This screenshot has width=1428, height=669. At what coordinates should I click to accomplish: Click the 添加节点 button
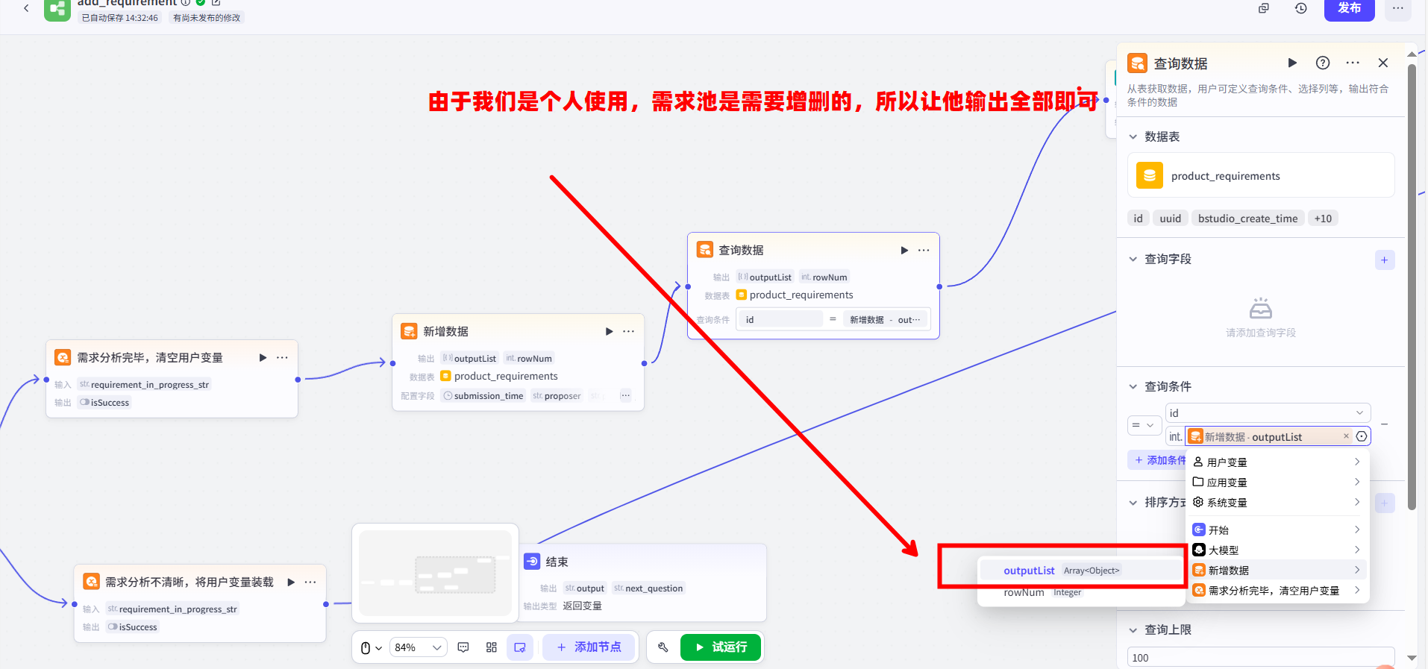[x=589, y=647]
